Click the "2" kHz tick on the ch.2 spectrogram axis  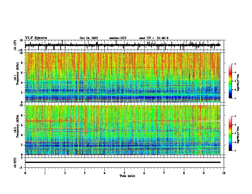click(22, 145)
